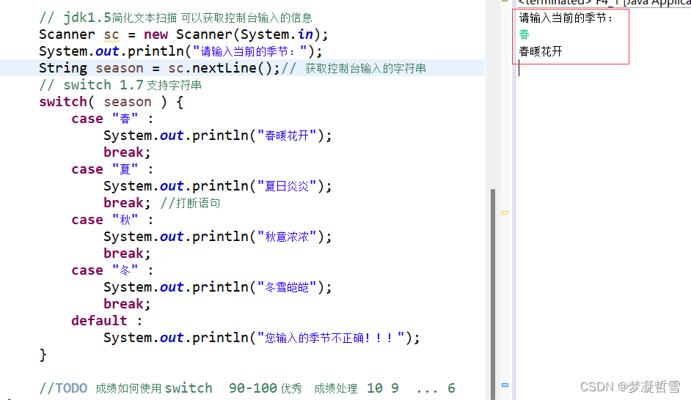Viewport: 691px width, 400px height.
Task: Click the closing brace of the switch block
Action: click(43, 355)
